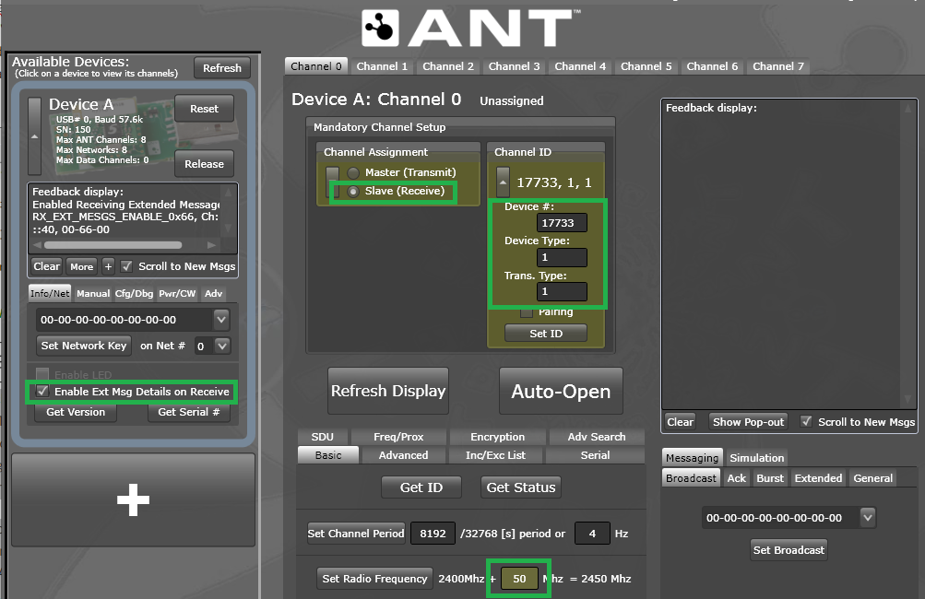Click the Get Serial # button
The height and width of the screenshot is (599, 925).
pyautogui.click(x=189, y=412)
